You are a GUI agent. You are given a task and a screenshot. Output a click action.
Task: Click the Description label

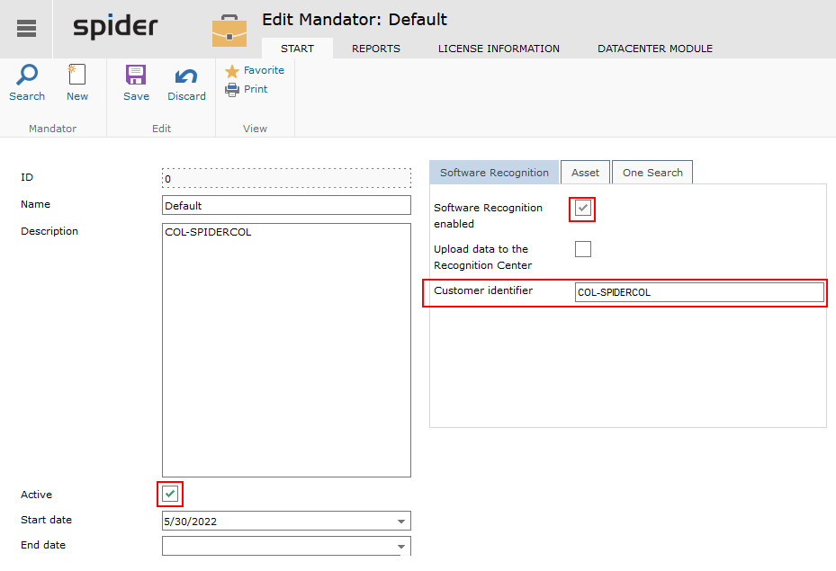click(49, 231)
